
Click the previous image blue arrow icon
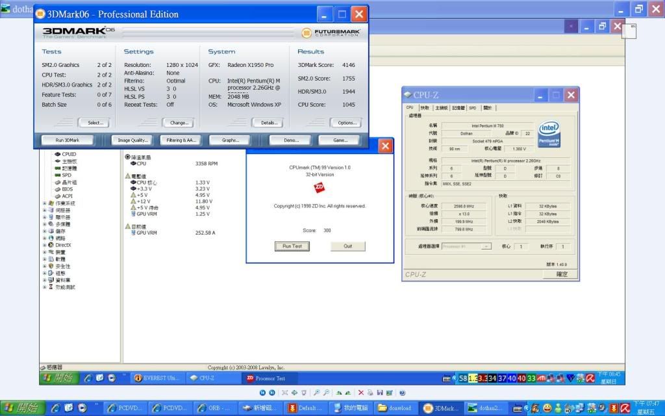[x=262, y=393]
